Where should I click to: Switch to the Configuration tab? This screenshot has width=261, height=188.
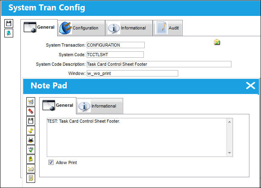click(x=82, y=28)
